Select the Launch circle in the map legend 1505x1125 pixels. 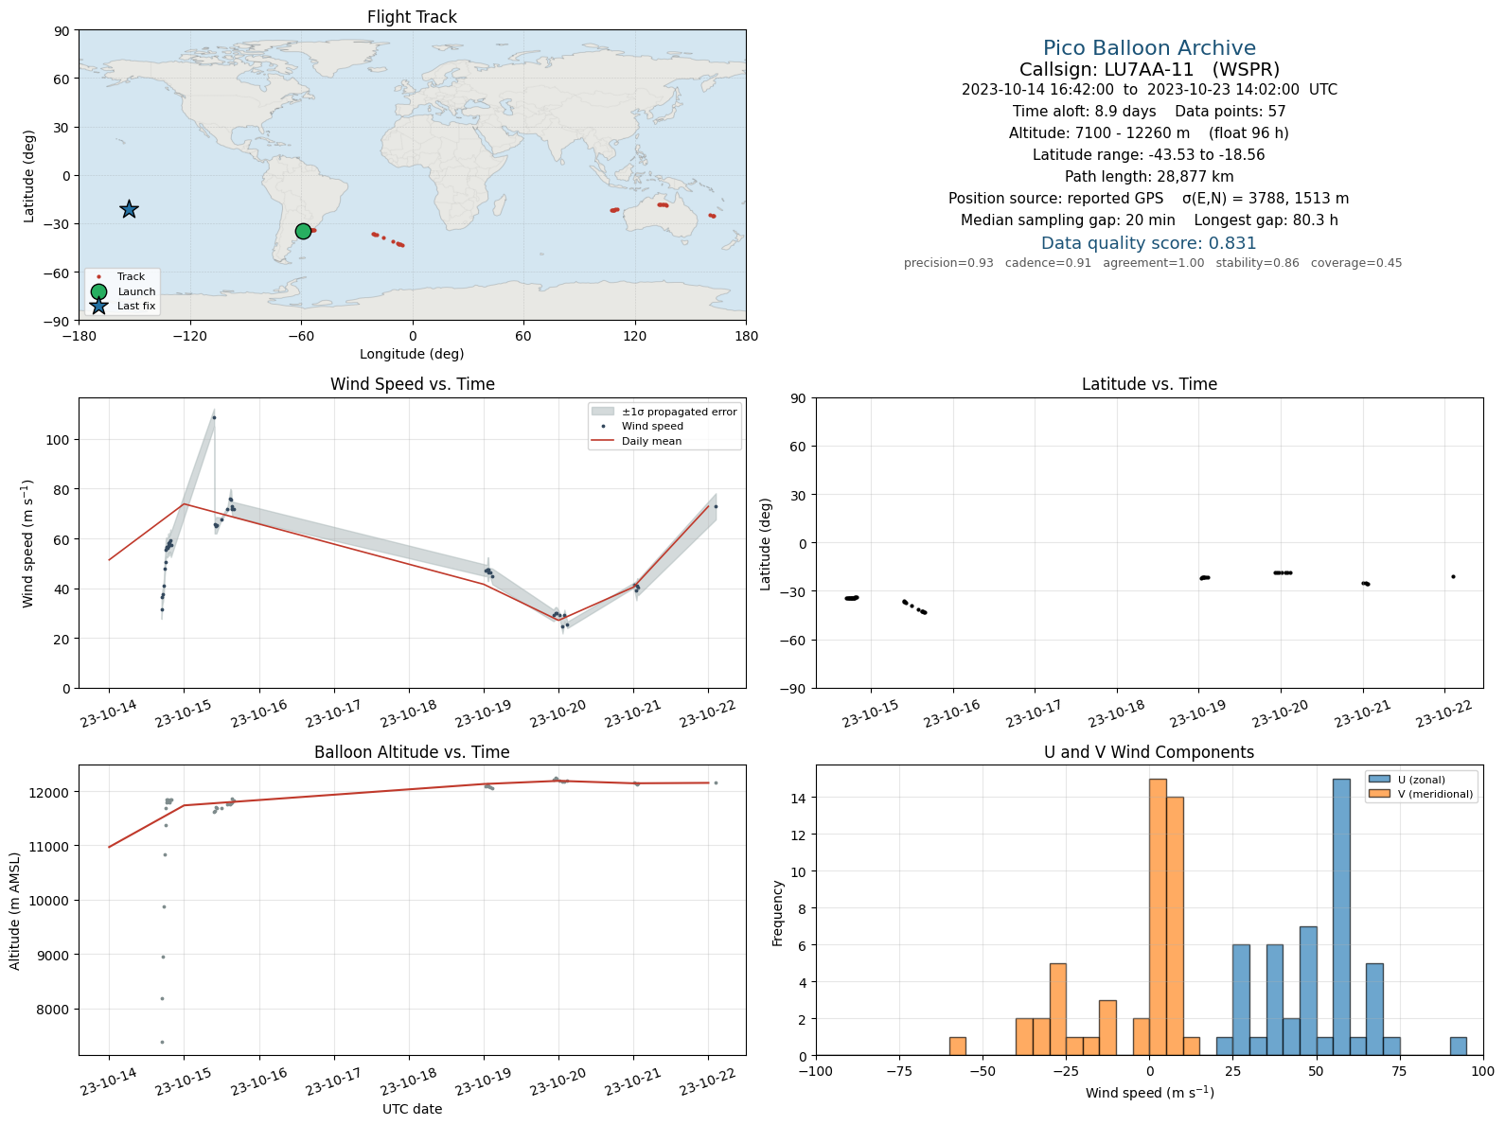pos(98,291)
